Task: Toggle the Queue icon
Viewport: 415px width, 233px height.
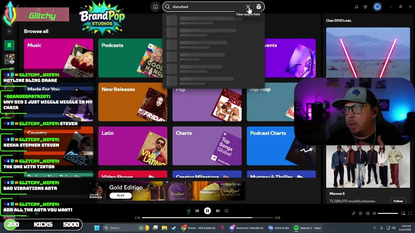Action: point(360,214)
